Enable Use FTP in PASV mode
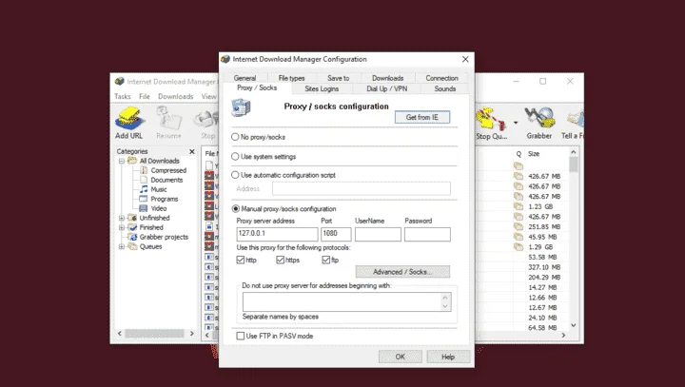 click(241, 336)
